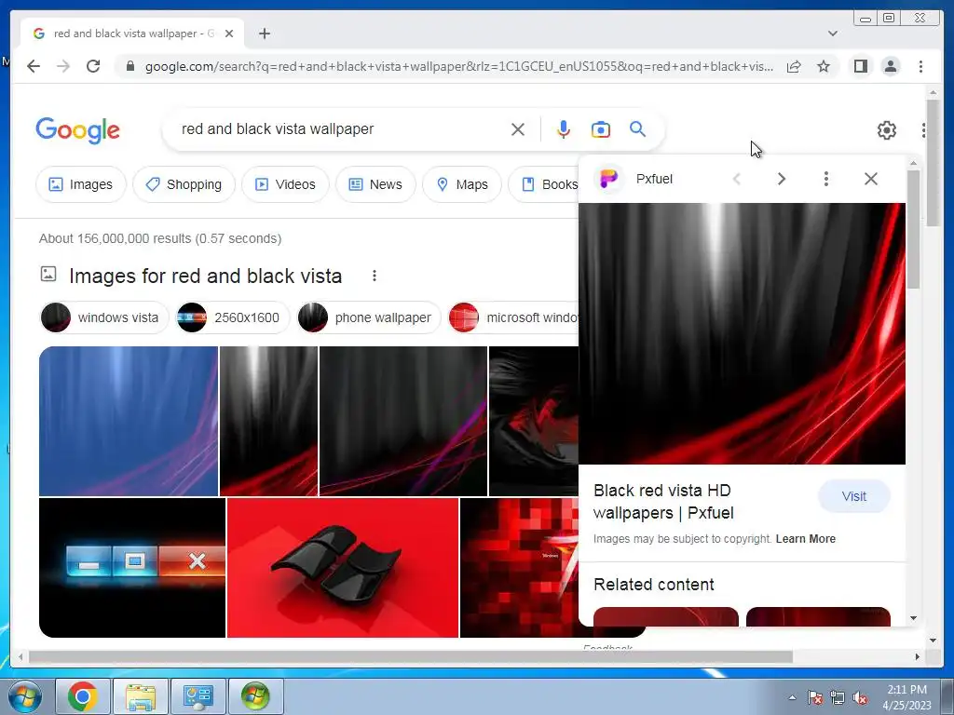Filter by phone wallpaper chip
Viewport: 954px width, 715px height.
(368, 317)
